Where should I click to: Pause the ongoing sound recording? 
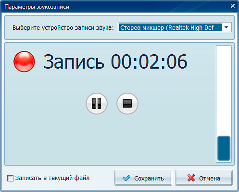pos(97,104)
